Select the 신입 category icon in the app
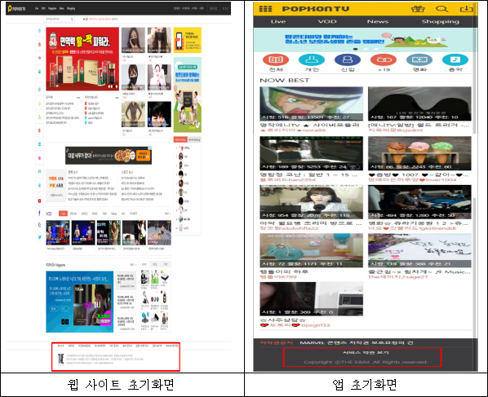The image size is (488, 397). 348,60
